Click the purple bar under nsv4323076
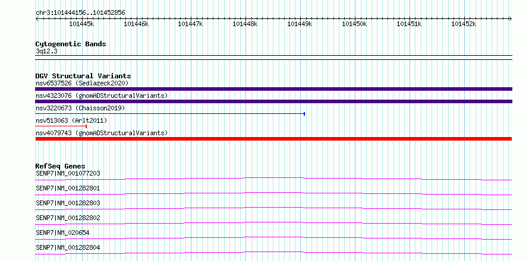Viewport: 529px width, 261px height. [273, 101]
